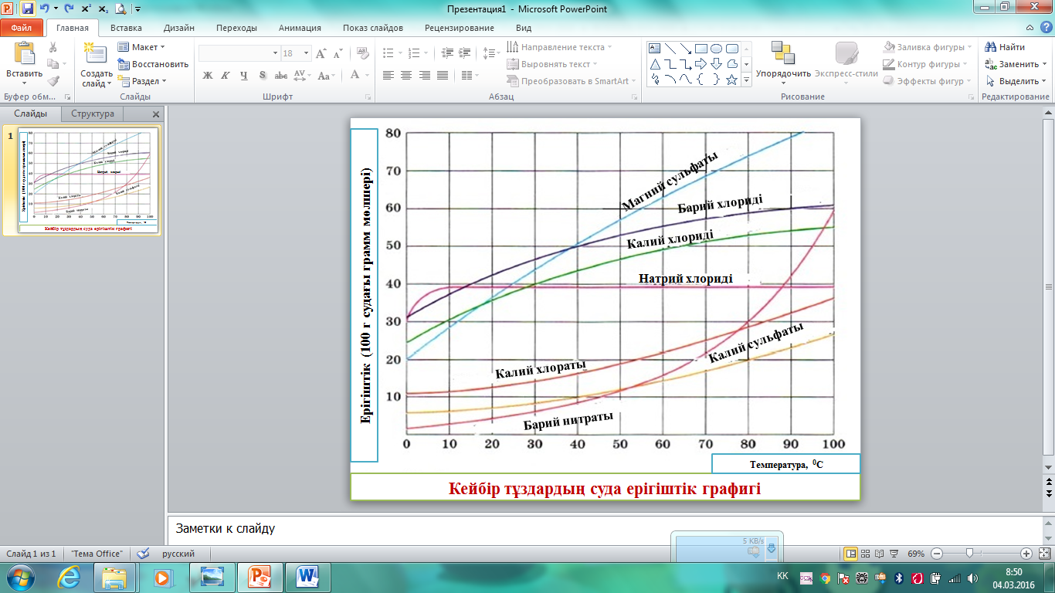Switch to the Вставка ribbon tab

coord(126,28)
